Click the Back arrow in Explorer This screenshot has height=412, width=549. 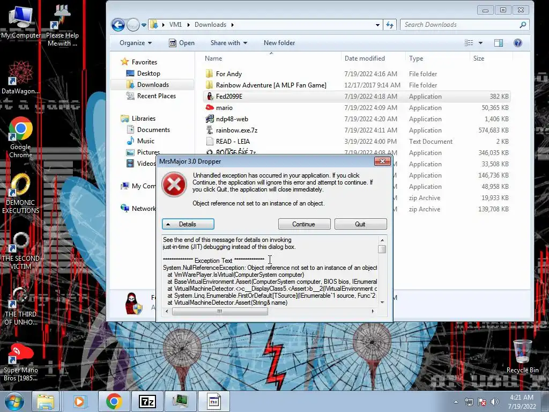(x=118, y=25)
